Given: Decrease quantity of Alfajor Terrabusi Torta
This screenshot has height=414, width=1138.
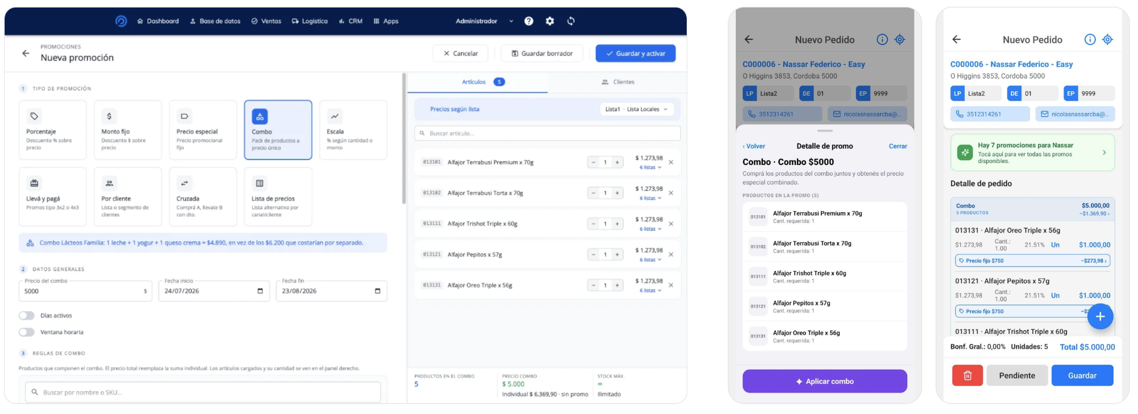Looking at the screenshot, I should coord(593,193).
